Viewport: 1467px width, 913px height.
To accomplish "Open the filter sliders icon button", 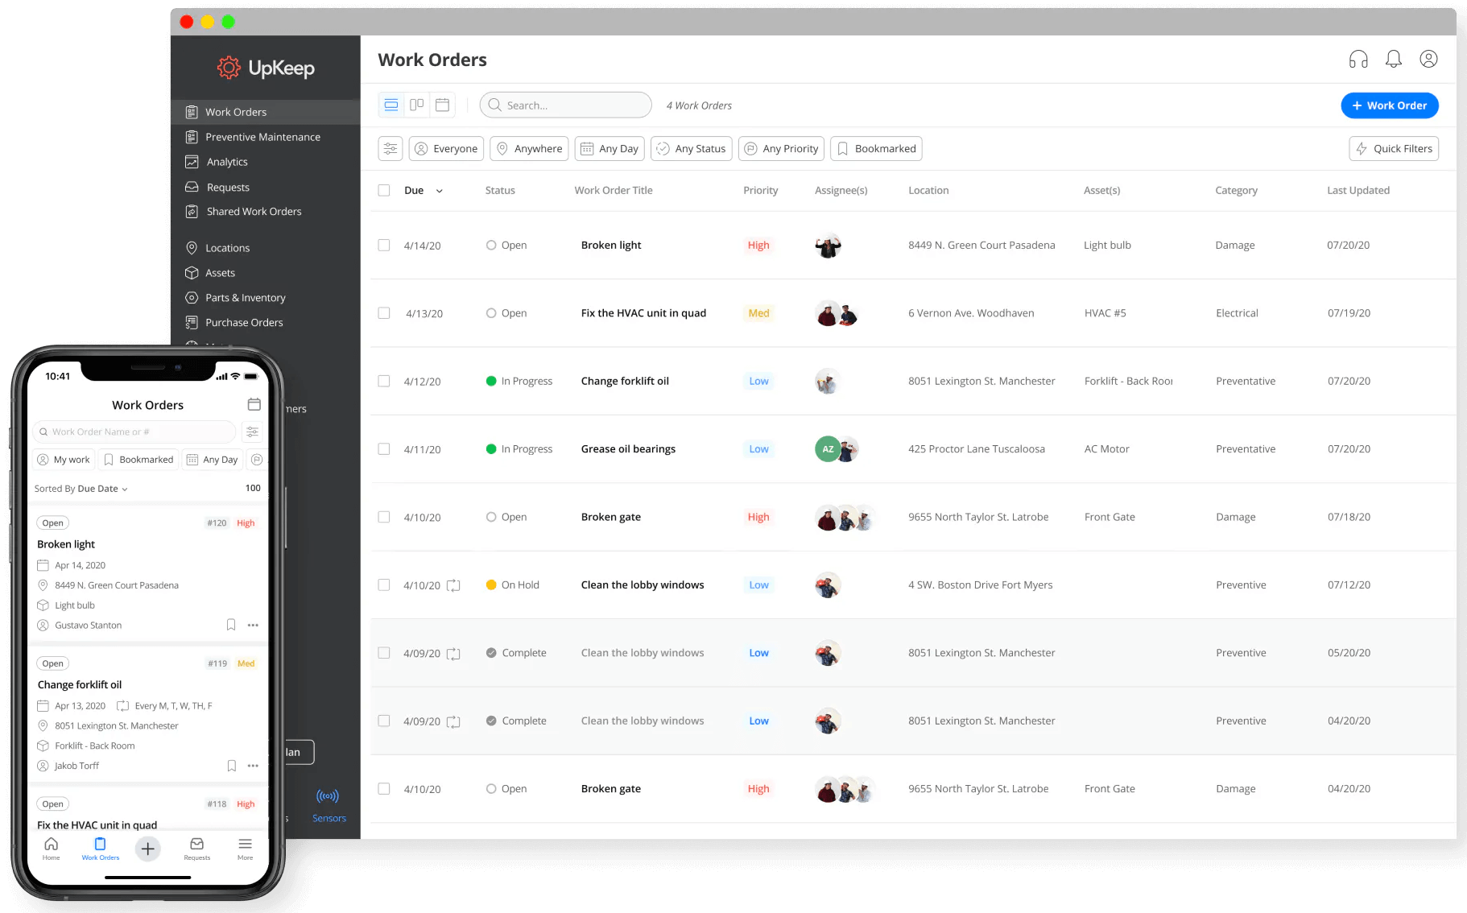I will click(391, 148).
